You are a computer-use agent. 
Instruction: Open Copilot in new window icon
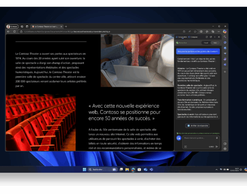207,37
